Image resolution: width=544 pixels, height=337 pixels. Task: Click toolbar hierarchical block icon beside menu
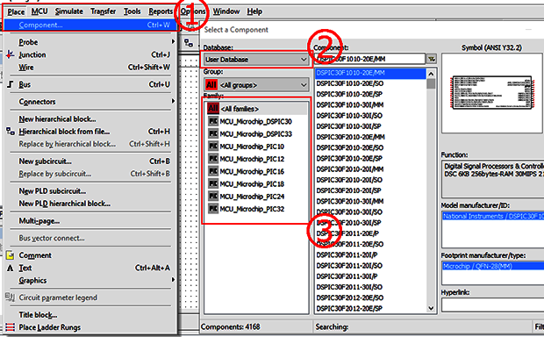189,43
